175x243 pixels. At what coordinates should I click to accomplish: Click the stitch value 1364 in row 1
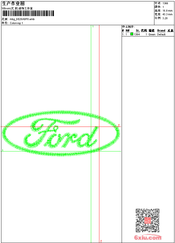click(137, 34)
